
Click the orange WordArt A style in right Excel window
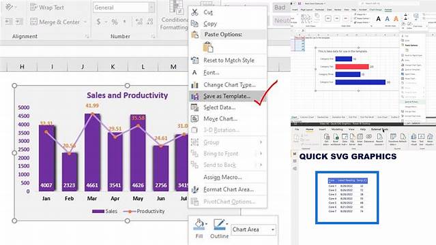tap(396, 19)
